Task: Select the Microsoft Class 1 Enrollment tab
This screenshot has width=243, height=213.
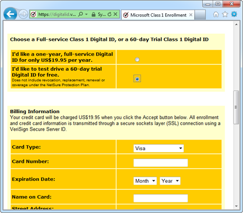Action: [x=157, y=15]
